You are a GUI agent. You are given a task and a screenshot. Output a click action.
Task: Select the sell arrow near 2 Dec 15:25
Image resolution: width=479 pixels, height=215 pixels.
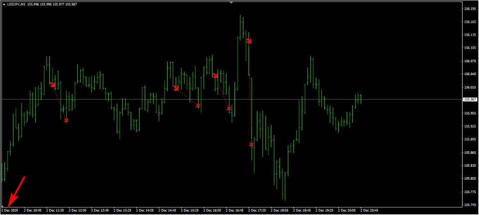point(176,88)
